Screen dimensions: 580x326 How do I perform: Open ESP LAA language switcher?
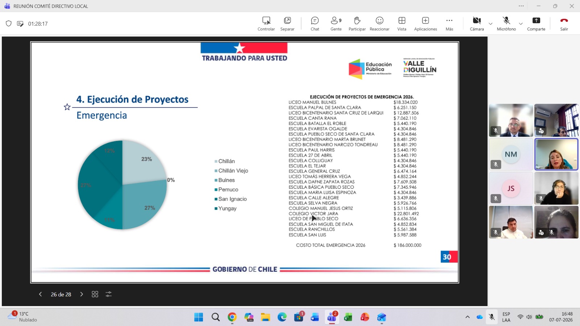(x=506, y=317)
